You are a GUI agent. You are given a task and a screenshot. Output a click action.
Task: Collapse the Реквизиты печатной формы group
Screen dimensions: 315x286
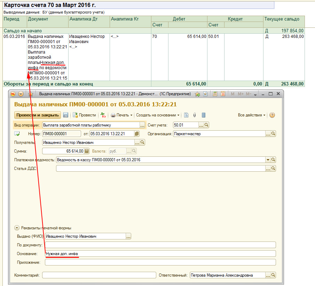click(17, 228)
